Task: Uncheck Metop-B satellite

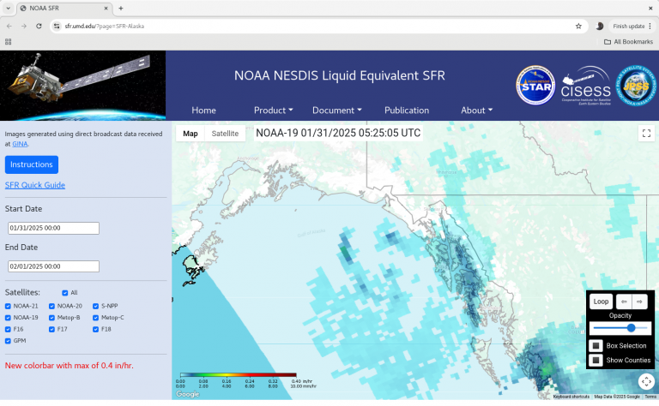Action: coord(51,318)
